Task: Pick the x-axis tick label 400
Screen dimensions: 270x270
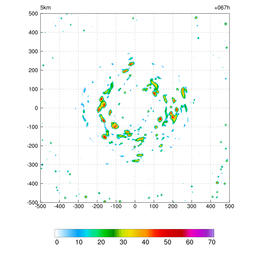Action: tap(211, 206)
